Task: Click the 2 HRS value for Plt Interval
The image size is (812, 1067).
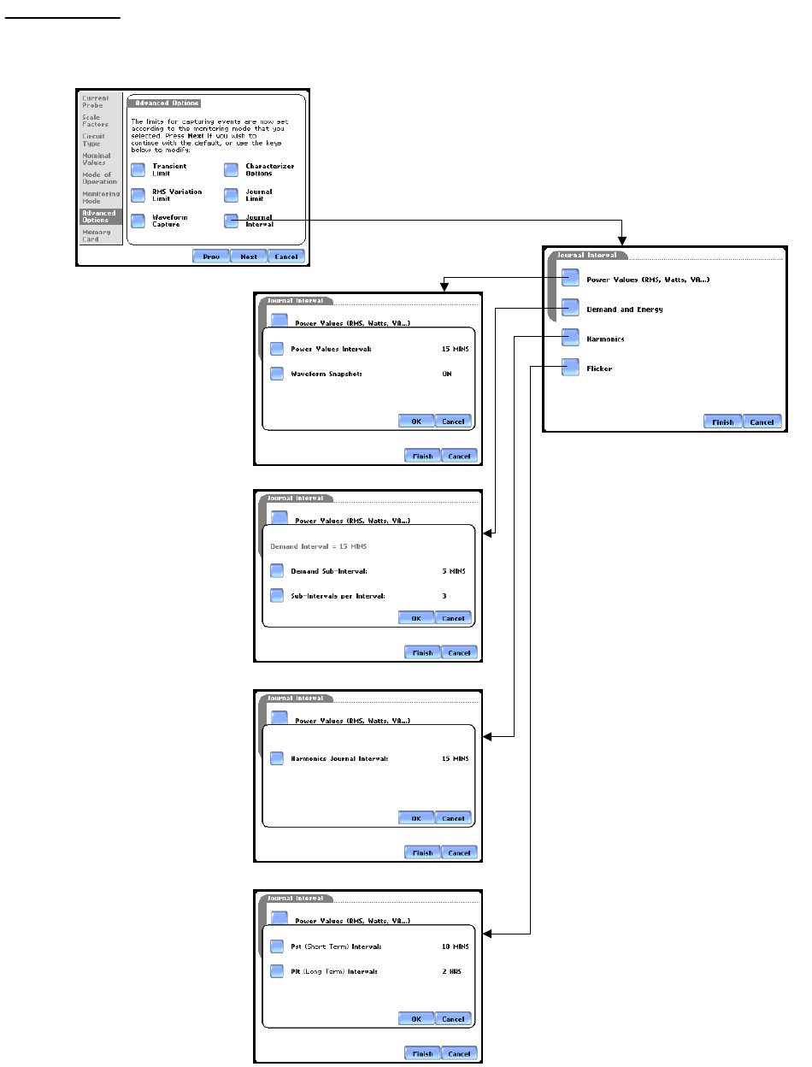Action: (x=452, y=971)
